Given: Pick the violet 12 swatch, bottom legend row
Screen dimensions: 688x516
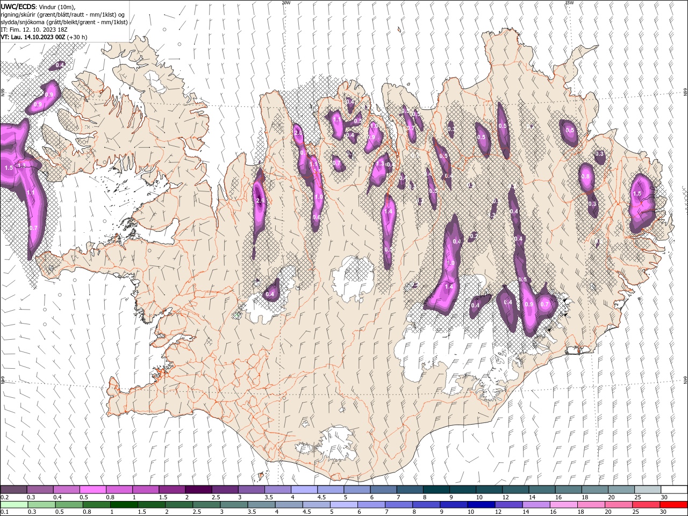Looking at the screenshot, I should coord(508,505).
